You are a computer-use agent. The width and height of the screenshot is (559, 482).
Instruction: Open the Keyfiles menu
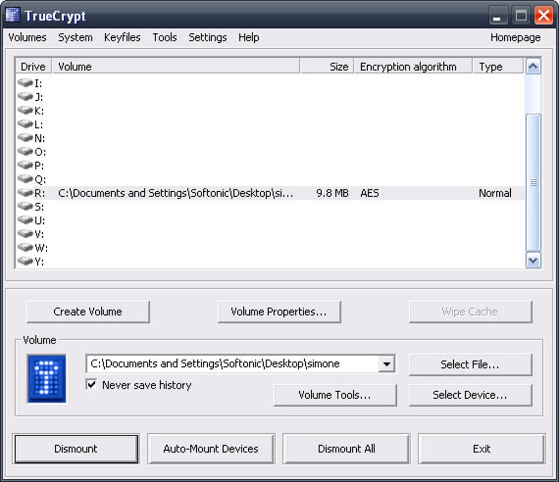(x=122, y=37)
